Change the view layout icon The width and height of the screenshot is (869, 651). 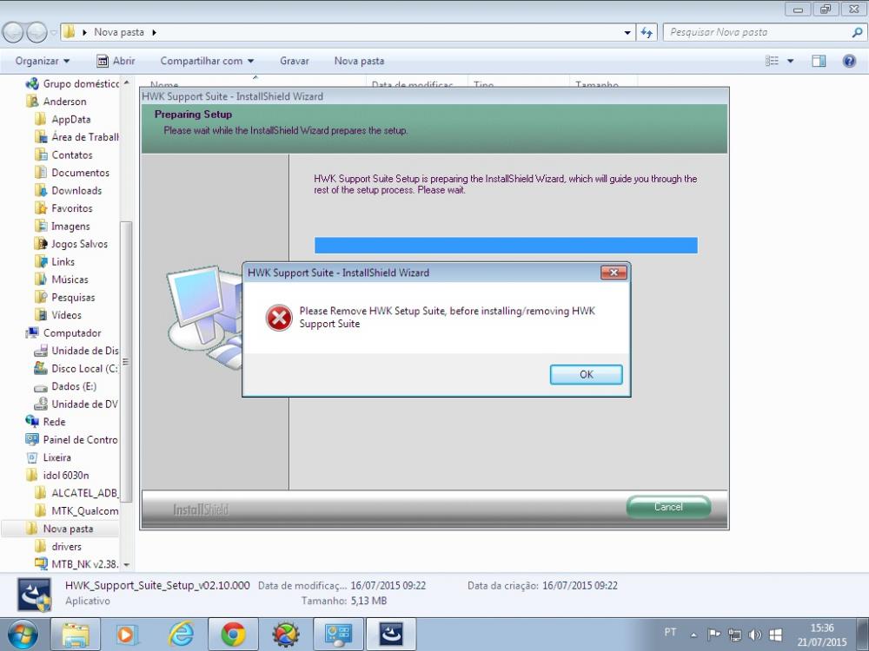click(772, 61)
